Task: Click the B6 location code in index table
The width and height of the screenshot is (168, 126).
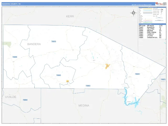Action: tap(160, 36)
